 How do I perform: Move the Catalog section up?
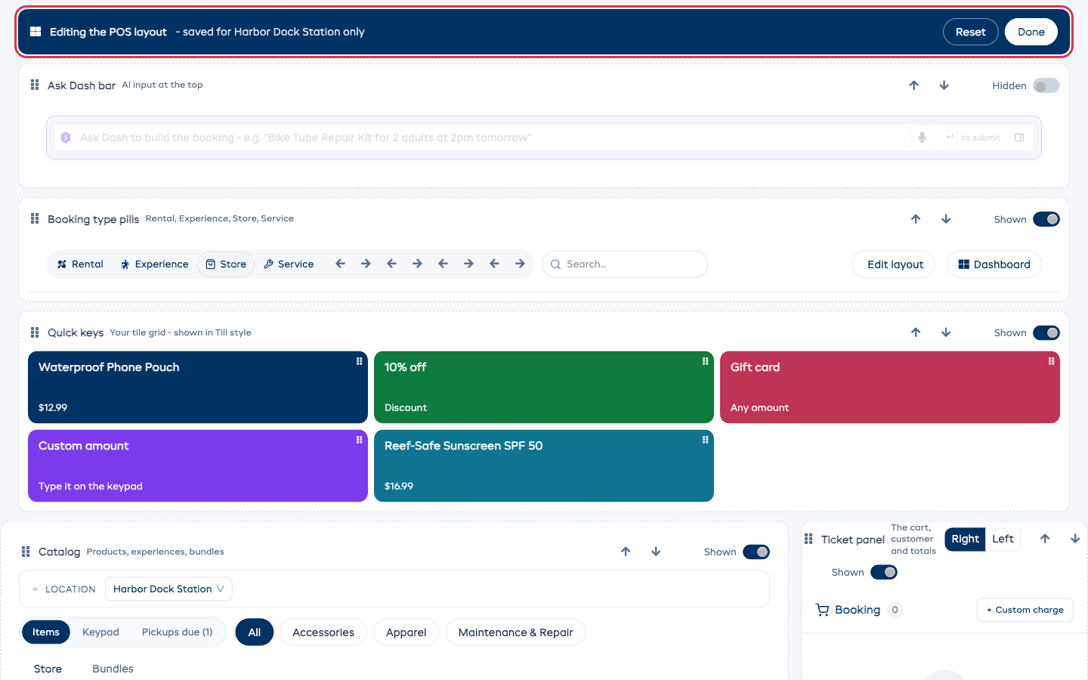click(626, 552)
